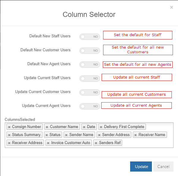178x176 pixels.
Task: Remove the Customer Name column tag
Action: 47,127
